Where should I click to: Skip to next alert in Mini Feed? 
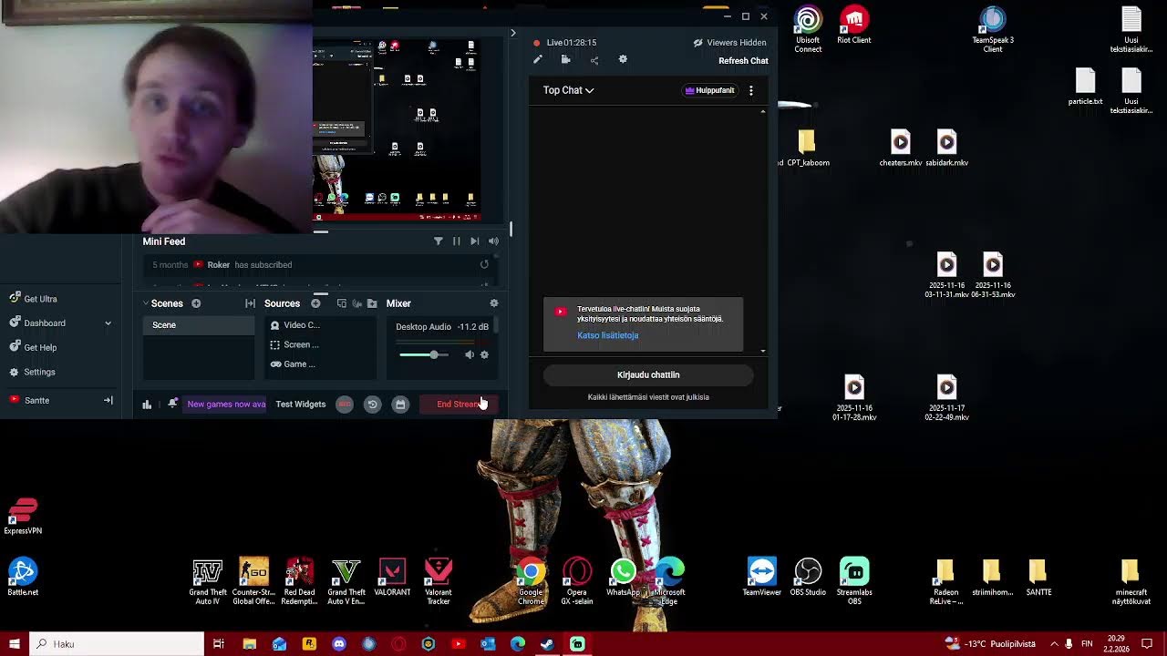pos(474,241)
